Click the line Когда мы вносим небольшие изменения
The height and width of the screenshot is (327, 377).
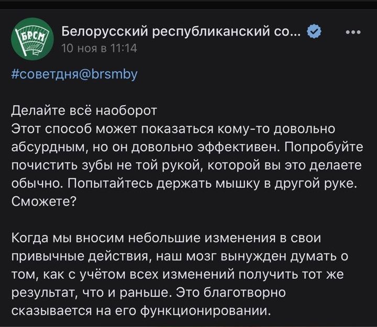[x=166, y=239]
